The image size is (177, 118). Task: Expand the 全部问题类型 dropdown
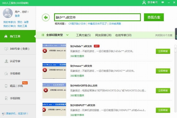(55, 35)
